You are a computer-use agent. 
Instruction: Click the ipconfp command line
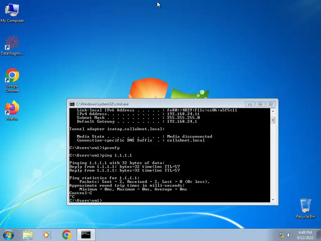coord(94,148)
